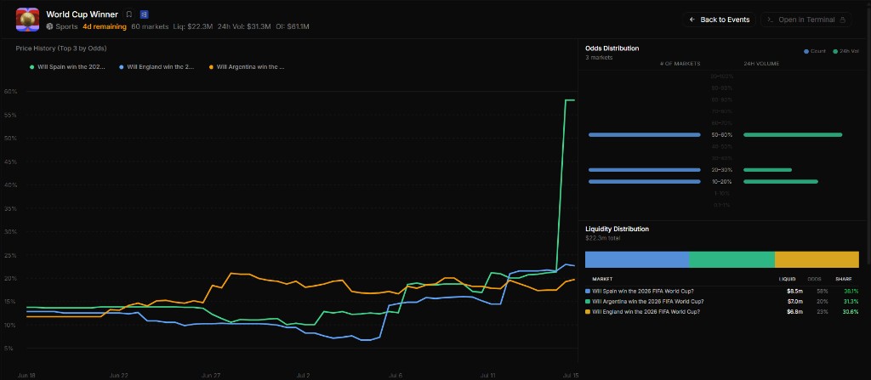
Task: Click the 24h Vol: $31.3M stat
Action: tap(244, 26)
